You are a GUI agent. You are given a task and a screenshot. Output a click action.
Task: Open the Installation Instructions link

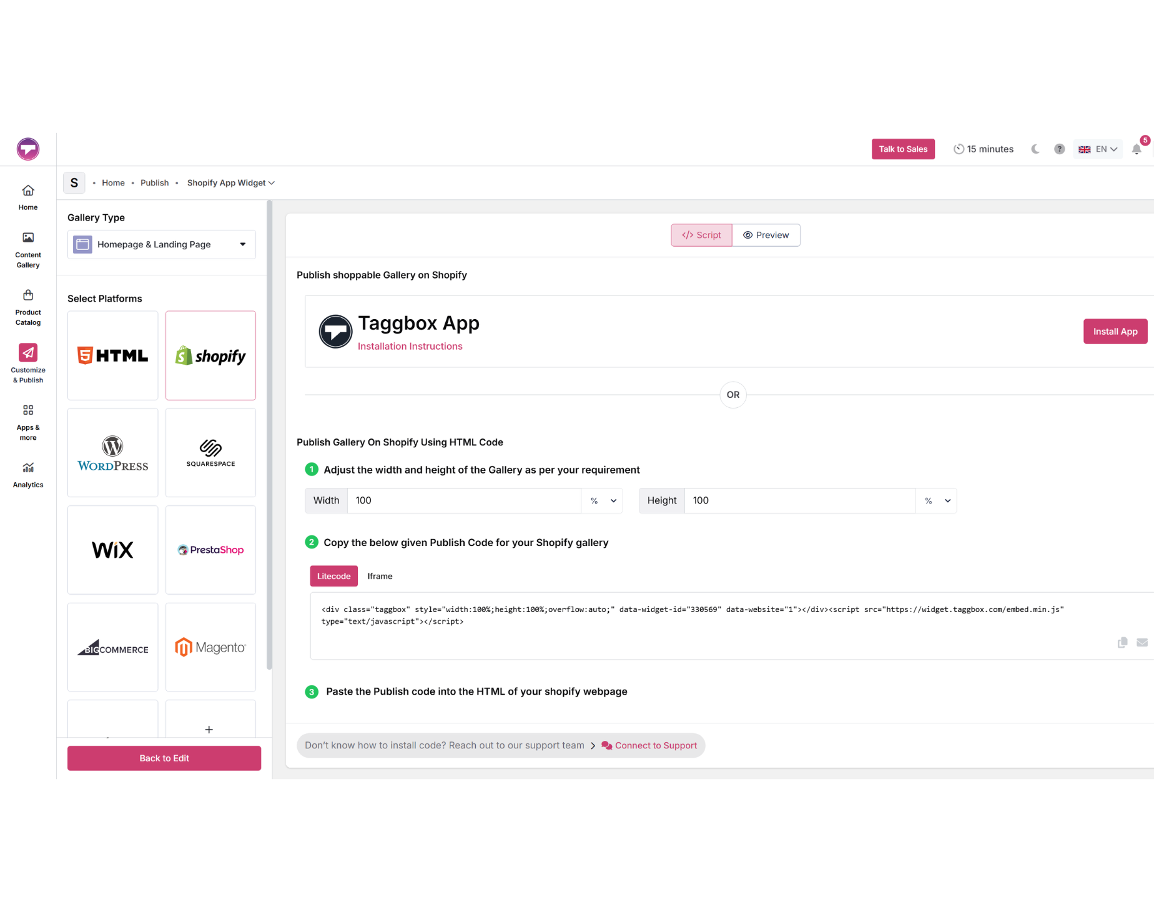click(410, 346)
